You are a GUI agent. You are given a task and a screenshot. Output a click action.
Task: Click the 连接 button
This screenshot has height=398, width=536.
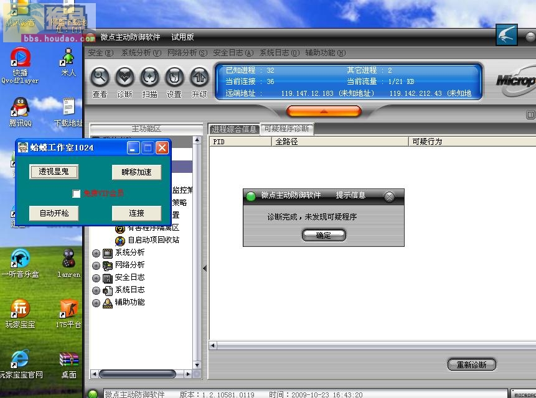pos(136,213)
